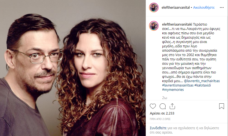Open the eleftheriaarvanitaki username in the caption
Screen dimensions: 228x136
(177, 24)
